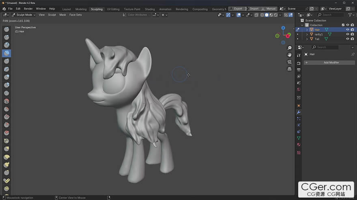
Task: Click the Export button in top bar
Action: (238, 8)
